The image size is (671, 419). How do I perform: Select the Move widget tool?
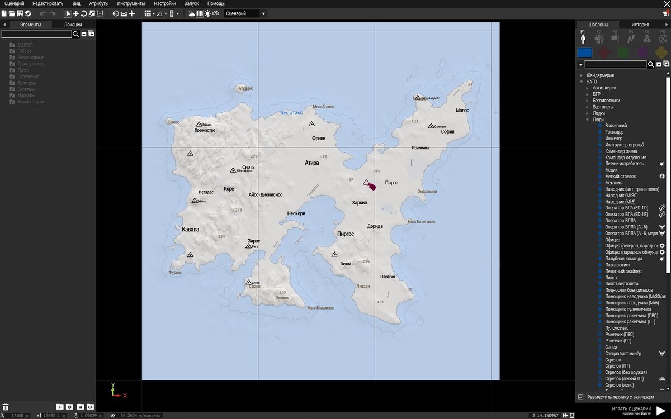(76, 13)
